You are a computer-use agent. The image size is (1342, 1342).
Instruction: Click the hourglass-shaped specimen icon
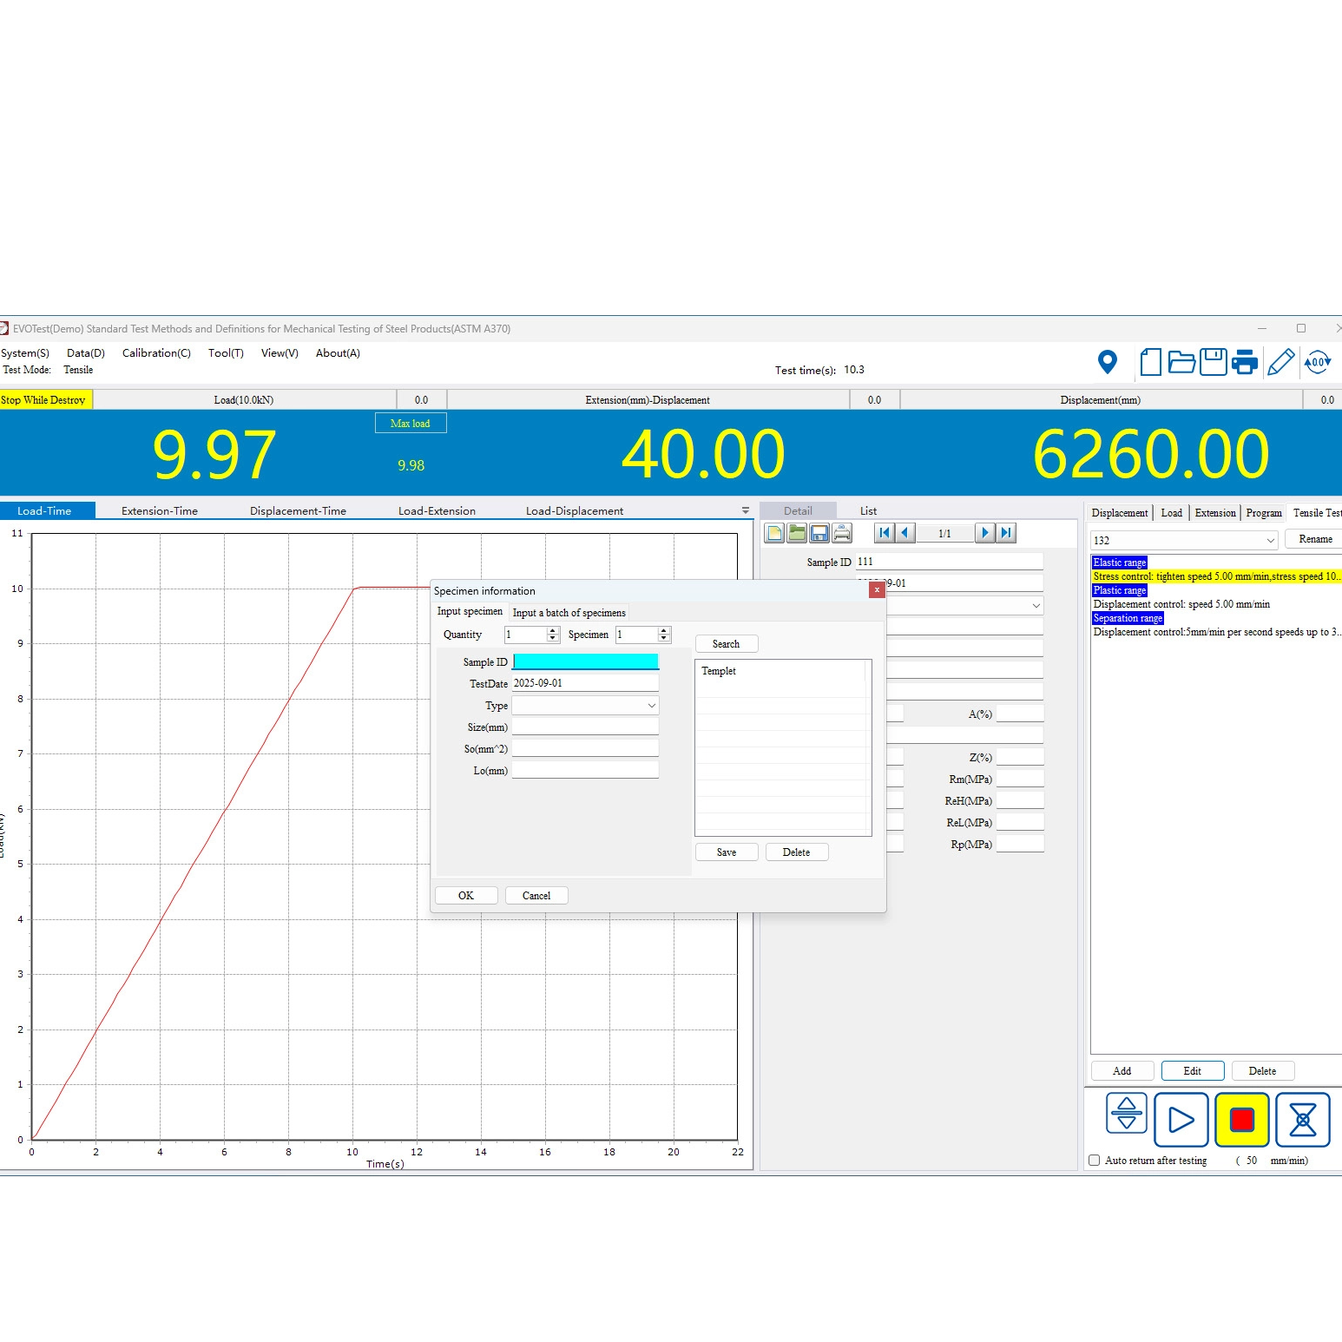(x=1302, y=1119)
